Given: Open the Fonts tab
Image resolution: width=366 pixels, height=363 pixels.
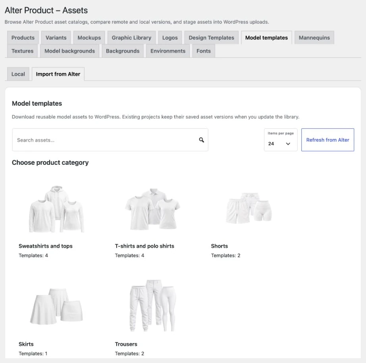Looking at the screenshot, I should (x=204, y=51).
